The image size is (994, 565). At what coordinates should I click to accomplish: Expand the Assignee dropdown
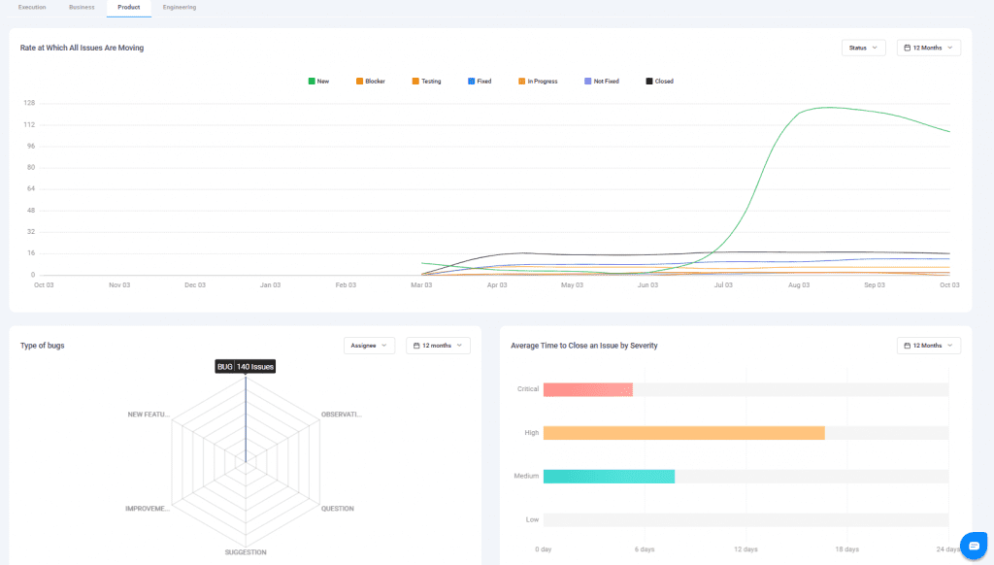pos(369,346)
